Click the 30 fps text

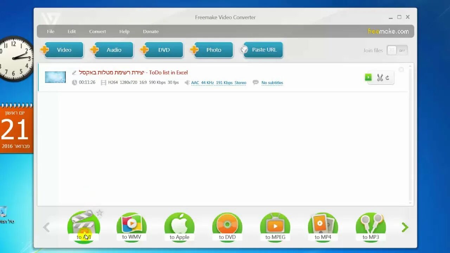(x=173, y=83)
